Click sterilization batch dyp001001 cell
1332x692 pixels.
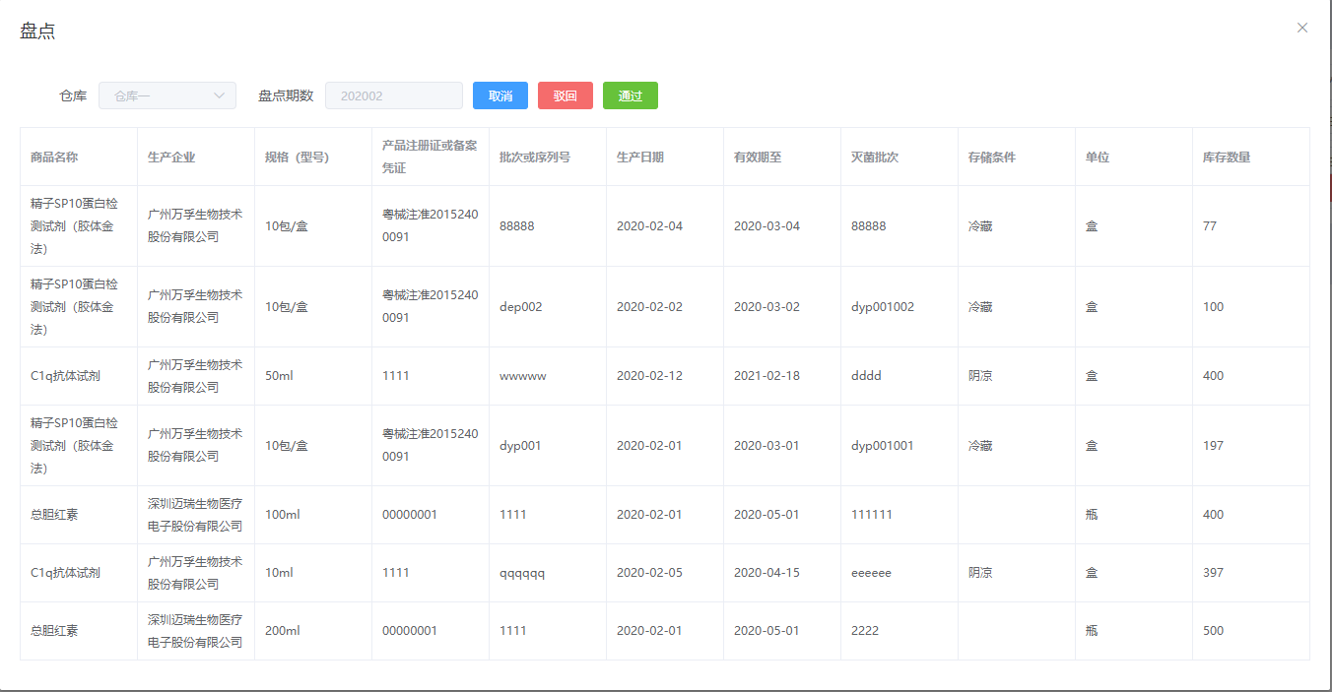882,446
